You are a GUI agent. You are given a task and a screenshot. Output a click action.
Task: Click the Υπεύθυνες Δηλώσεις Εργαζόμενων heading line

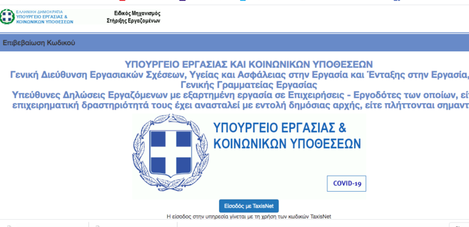coord(240,95)
